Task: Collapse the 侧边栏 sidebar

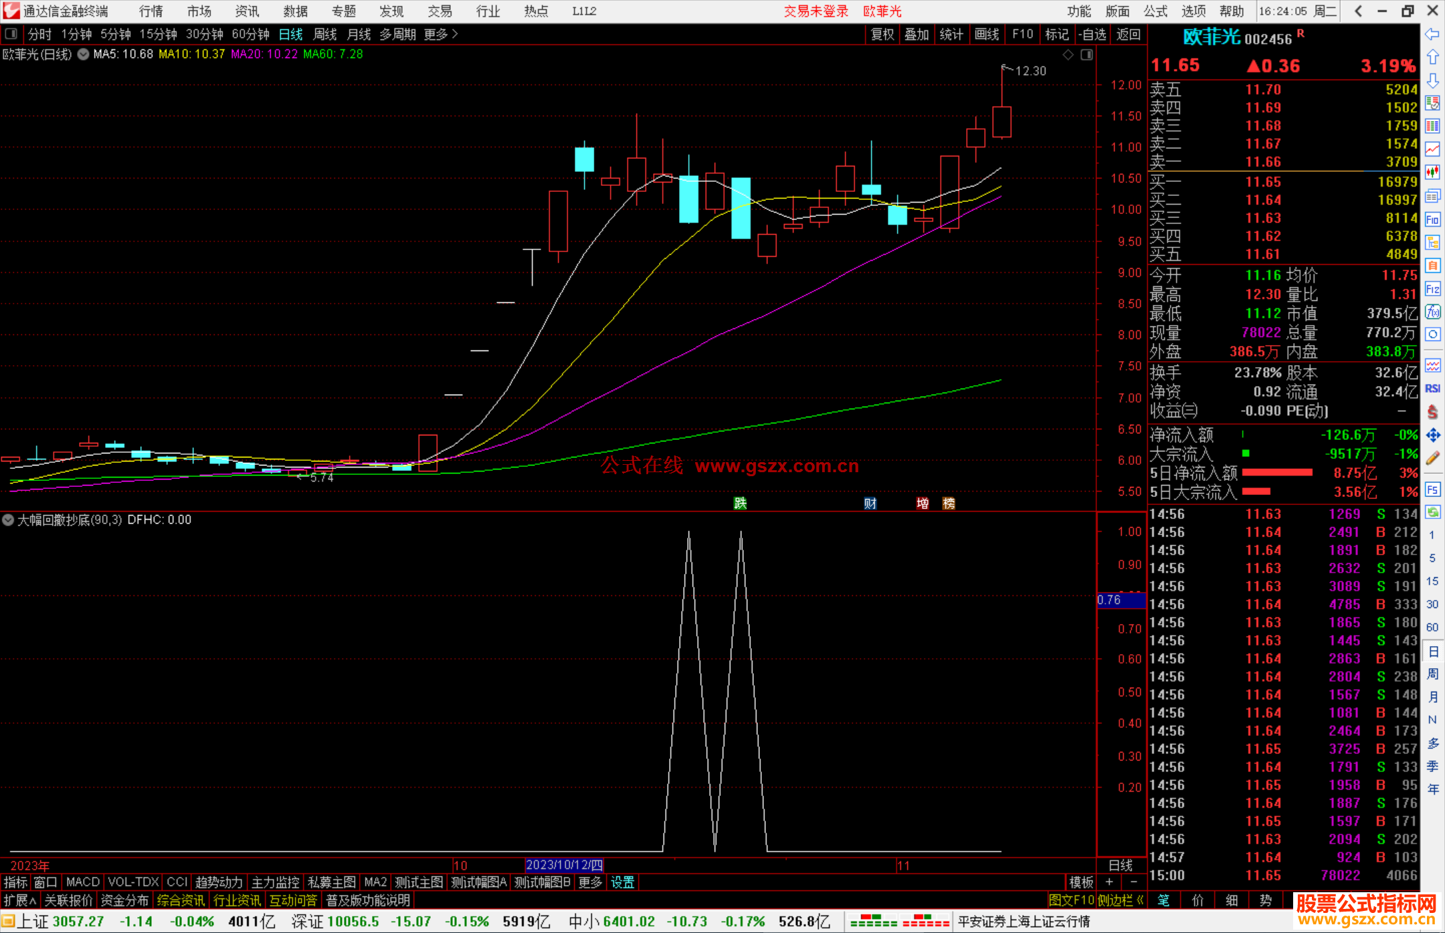Action: (x=1121, y=900)
